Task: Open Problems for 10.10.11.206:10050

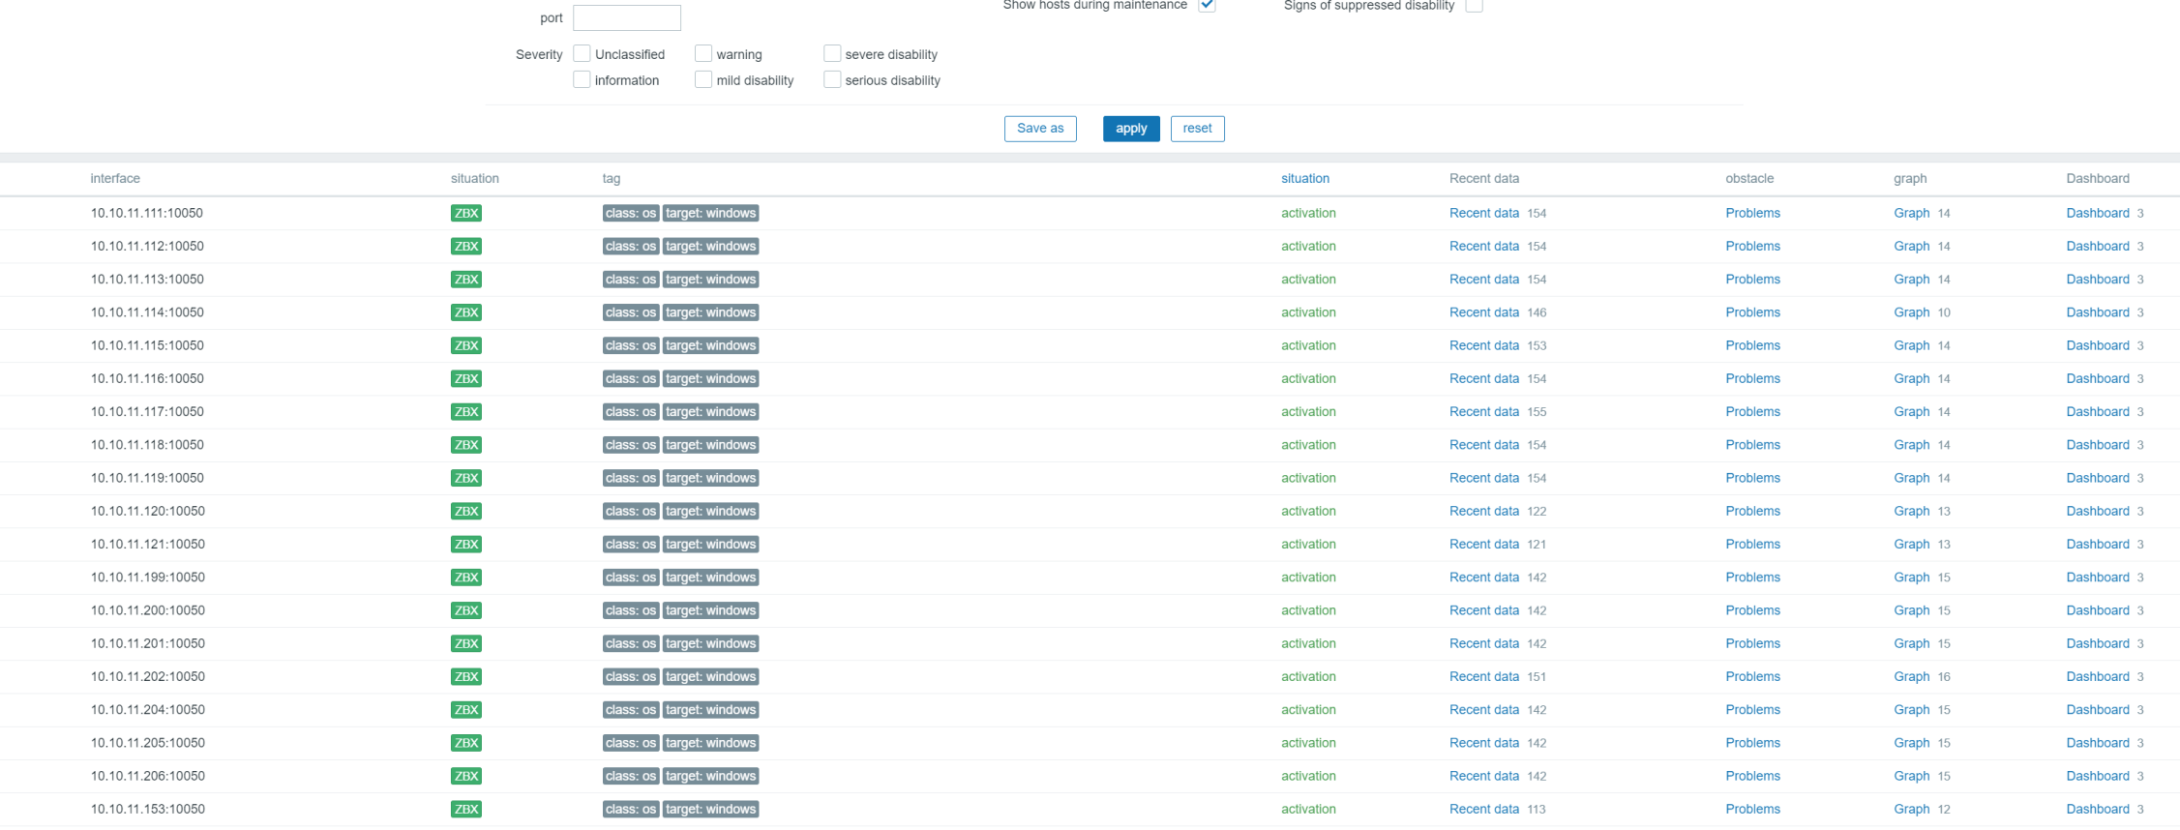Action: pos(1752,776)
